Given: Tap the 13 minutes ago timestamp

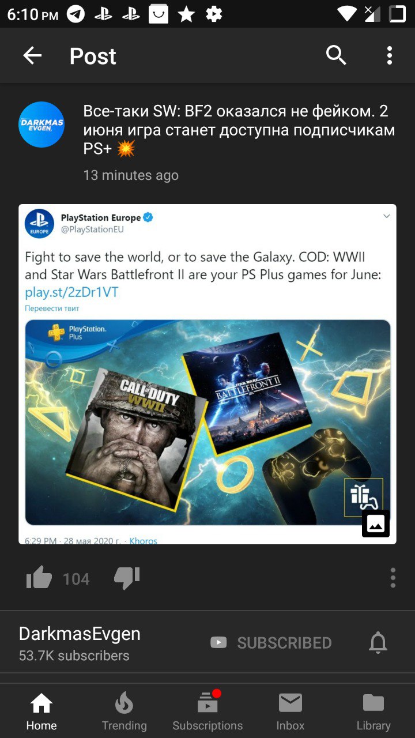Looking at the screenshot, I should click(131, 175).
